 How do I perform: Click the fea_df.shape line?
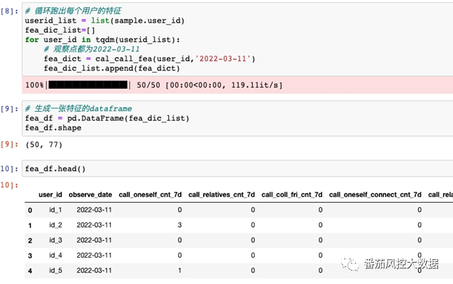click(x=53, y=128)
